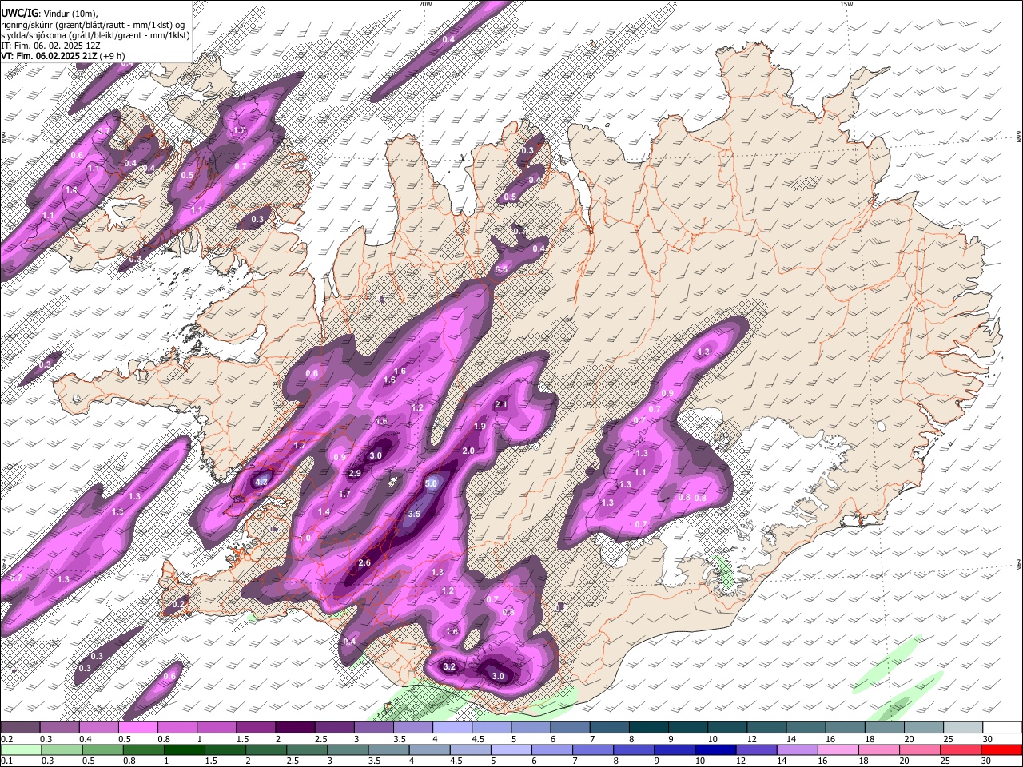Click the '15W' longitude label

(846, 4)
